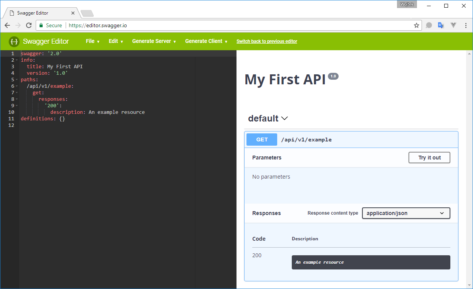The height and width of the screenshot is (289, 473).
Task: Bookmark this page with star icon
Action: [417, 25]
